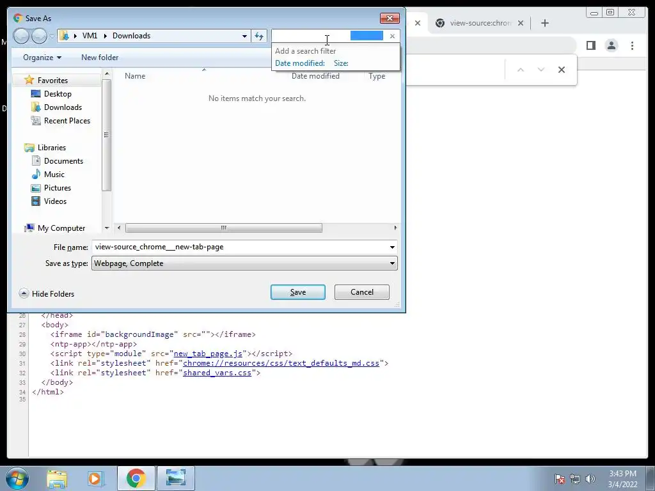
Task: Open Chrome's three-dot menu
Action: (x=632, y=45)
